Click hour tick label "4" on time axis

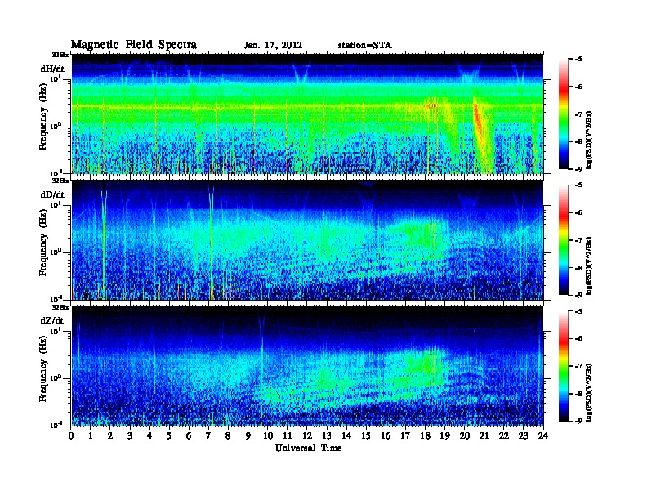149,435
